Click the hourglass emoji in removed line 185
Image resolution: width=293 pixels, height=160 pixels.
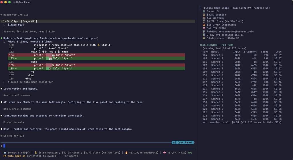pyautogui.click(x=53, y=65)
